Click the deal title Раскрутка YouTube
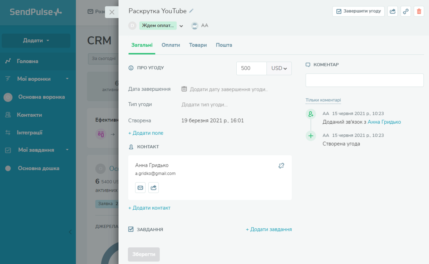 click(x=158, y=11)
